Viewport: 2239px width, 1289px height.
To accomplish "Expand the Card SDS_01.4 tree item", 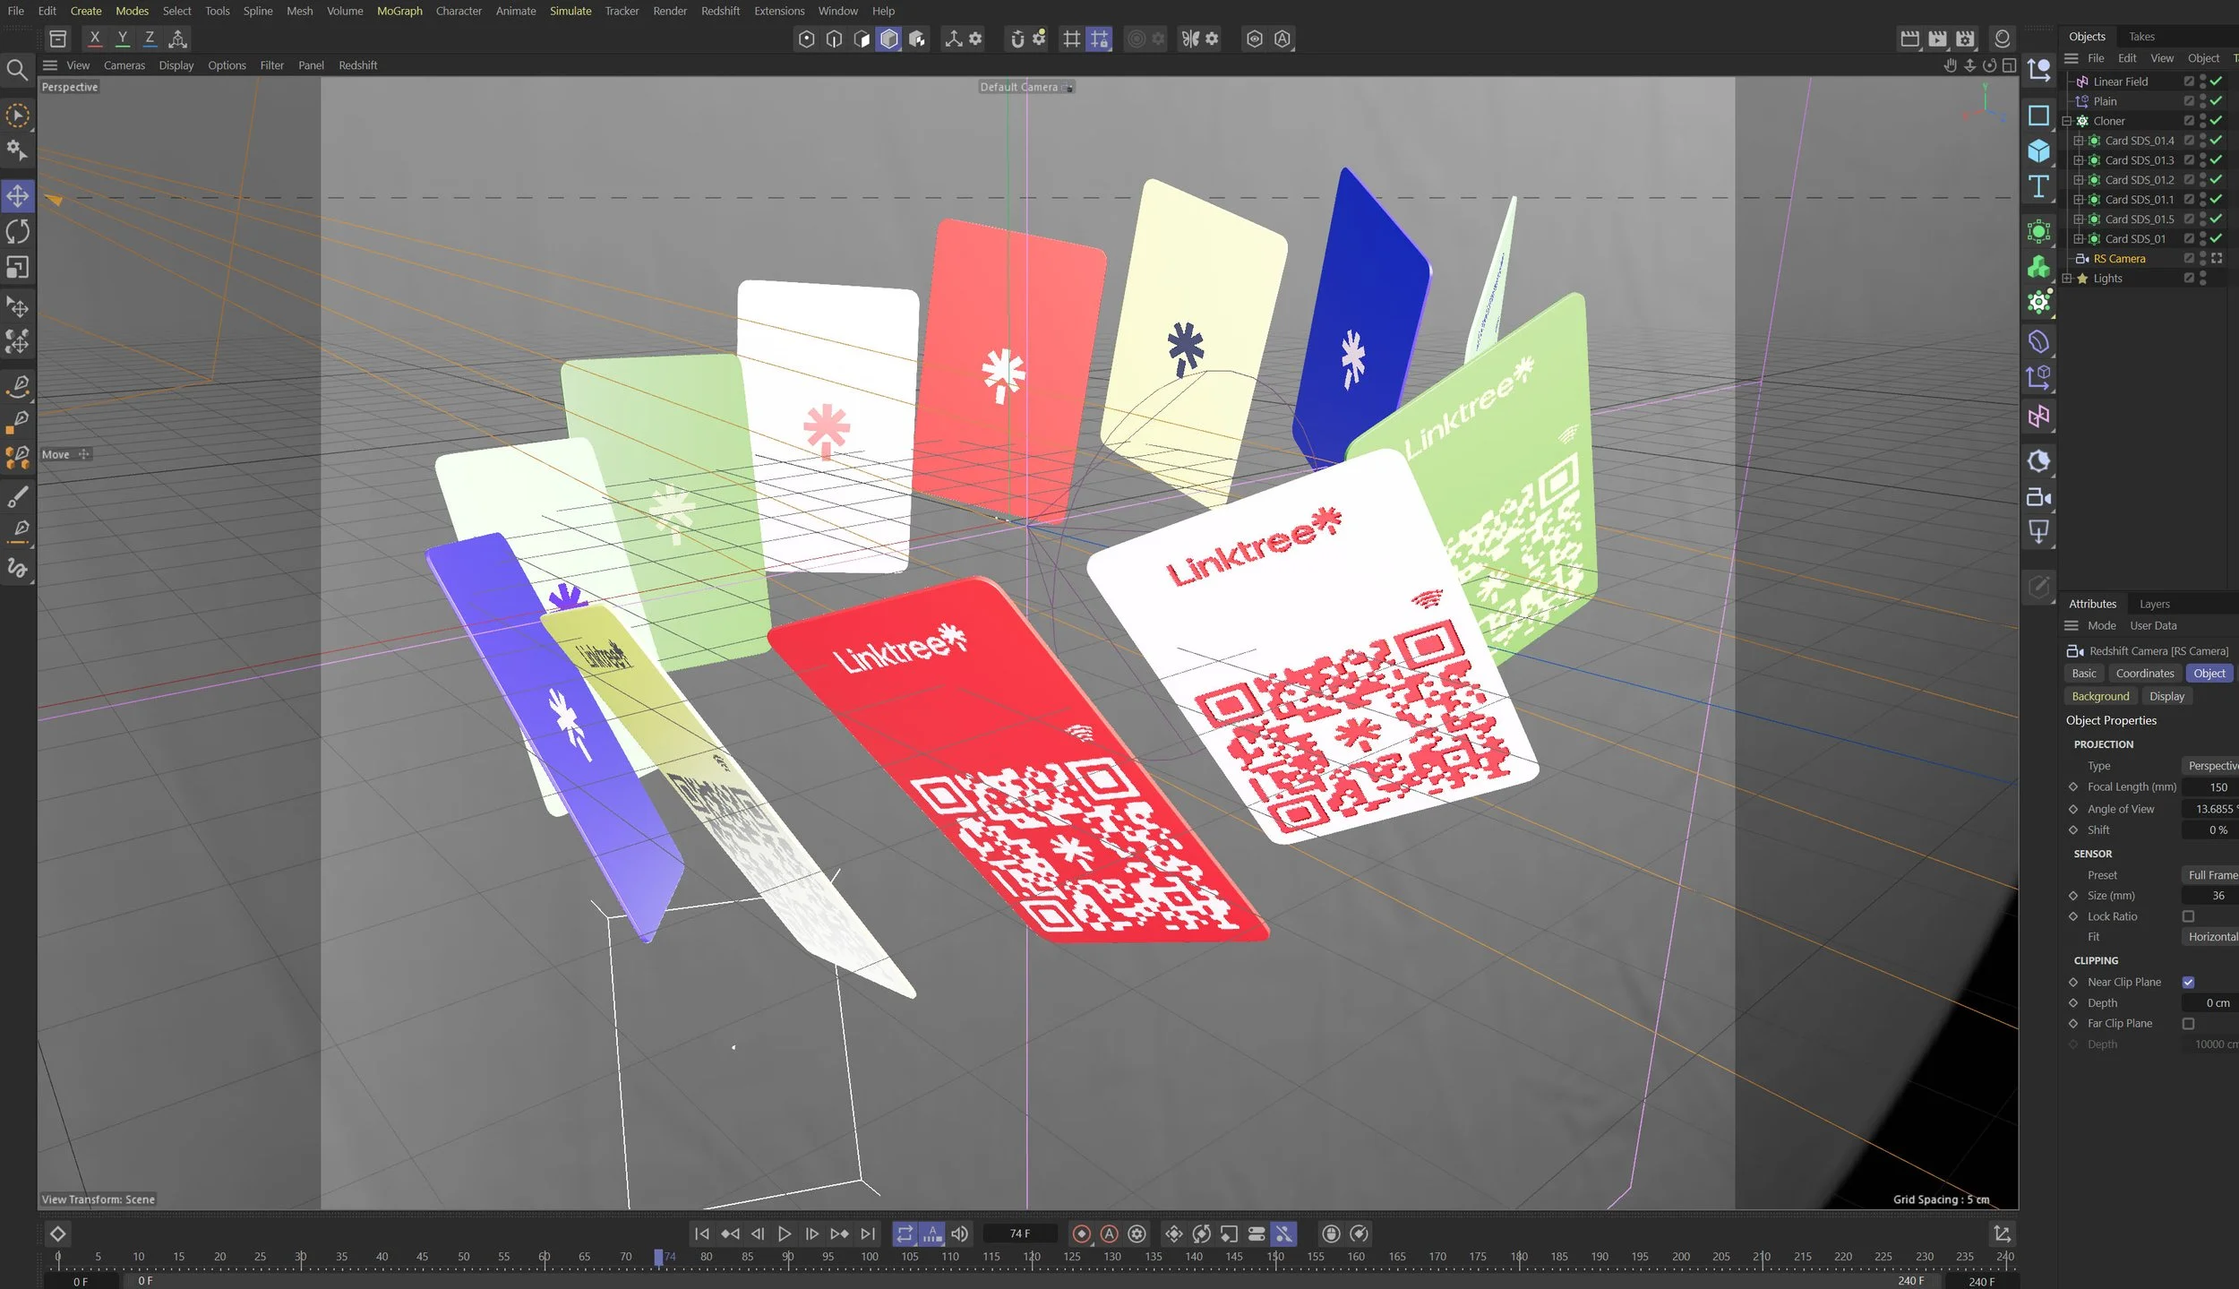I will tap(2078, 141).
